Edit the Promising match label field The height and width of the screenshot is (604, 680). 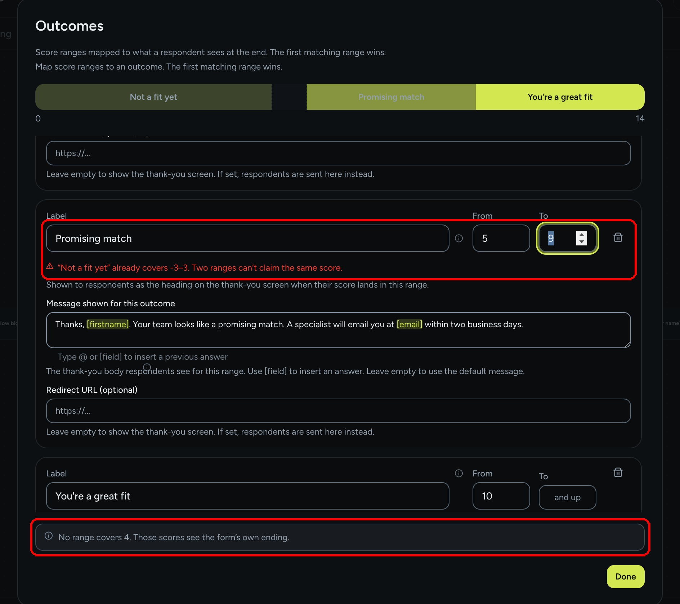tap(248, 238)
